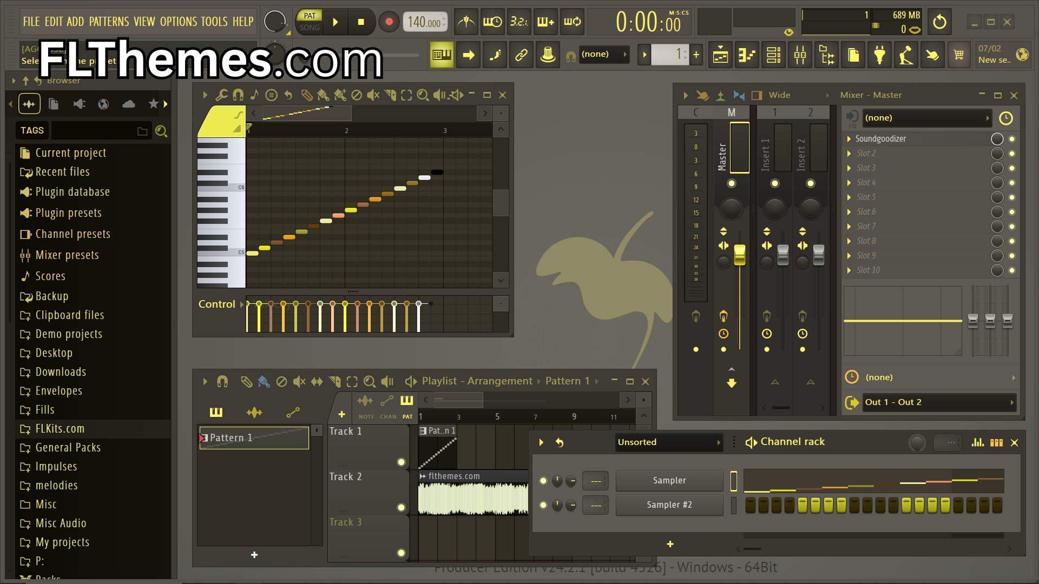The width and height of the screenshot is (1039, 584).
Task: Toggle the Soundgoodizer slot enable LED
Action: pos(1012,139)
